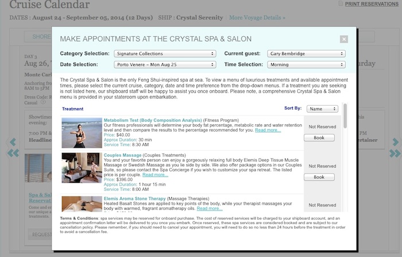This screenshot has height=257, width=402.
Task: Open Elemis Aroma Stone Therapy link
Action: pyautogui.click(x=134, y=199)
